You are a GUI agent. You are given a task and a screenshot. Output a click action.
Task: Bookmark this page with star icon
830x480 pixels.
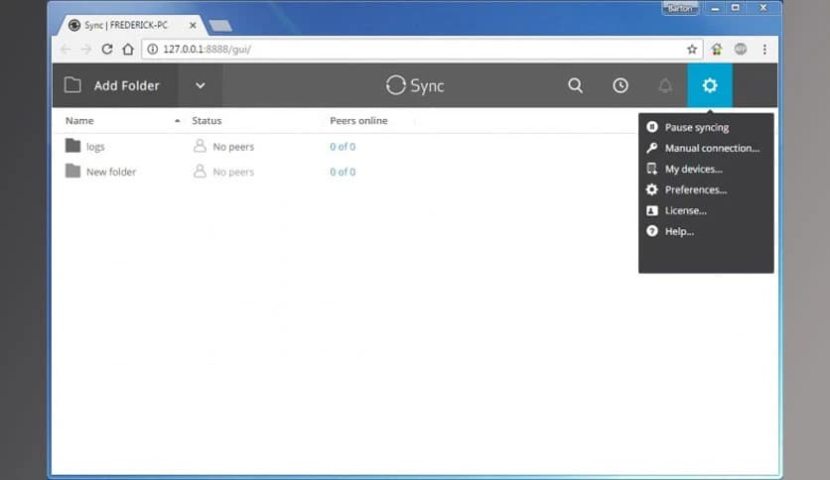[692, 50]
